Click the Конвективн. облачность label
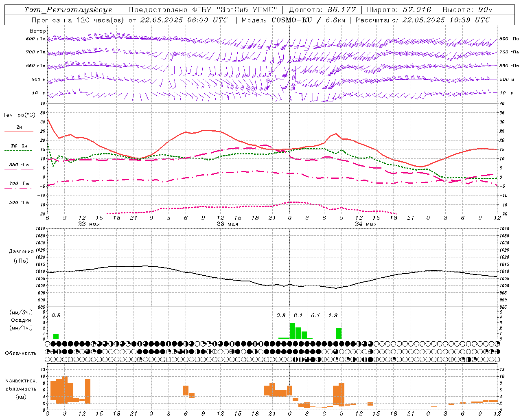 pos(21,385)
